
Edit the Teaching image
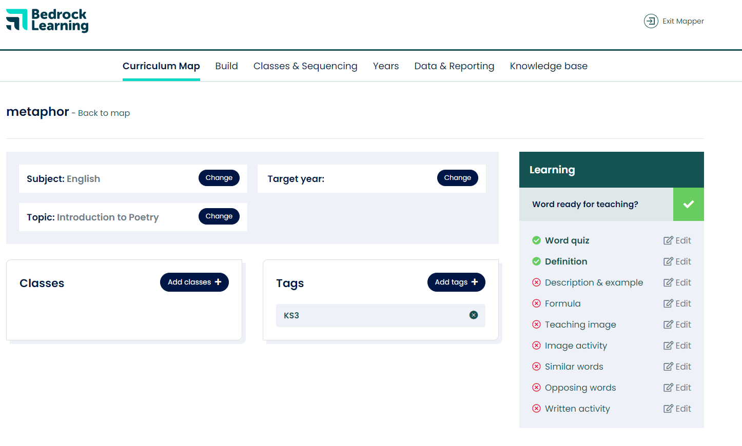(x=677, y=325)
